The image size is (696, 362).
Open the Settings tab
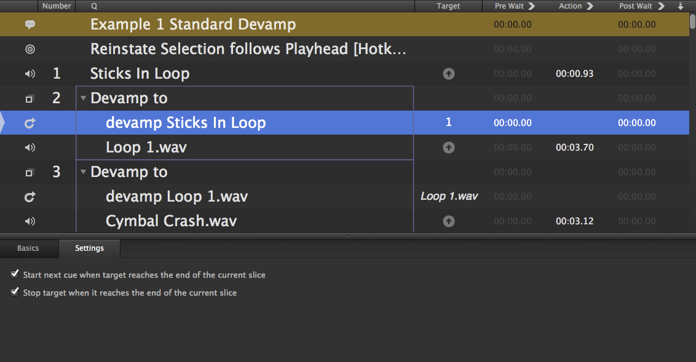[x=89, y=248]
